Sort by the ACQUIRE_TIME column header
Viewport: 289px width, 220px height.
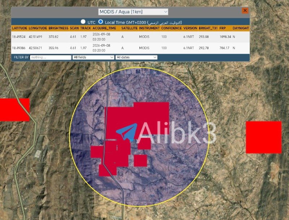pyautogui.click(x=104, y=28)
